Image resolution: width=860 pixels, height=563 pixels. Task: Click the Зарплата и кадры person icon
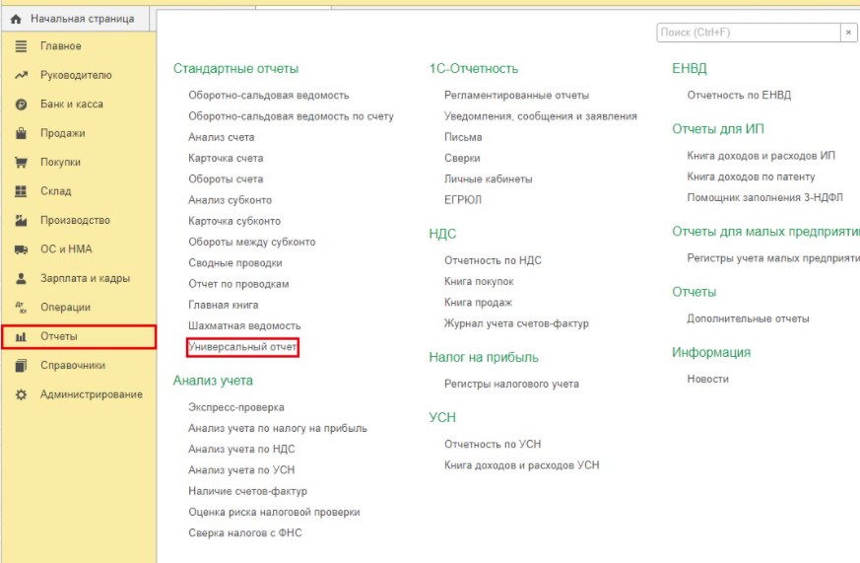pyautogui.click(x=20, y=278)
